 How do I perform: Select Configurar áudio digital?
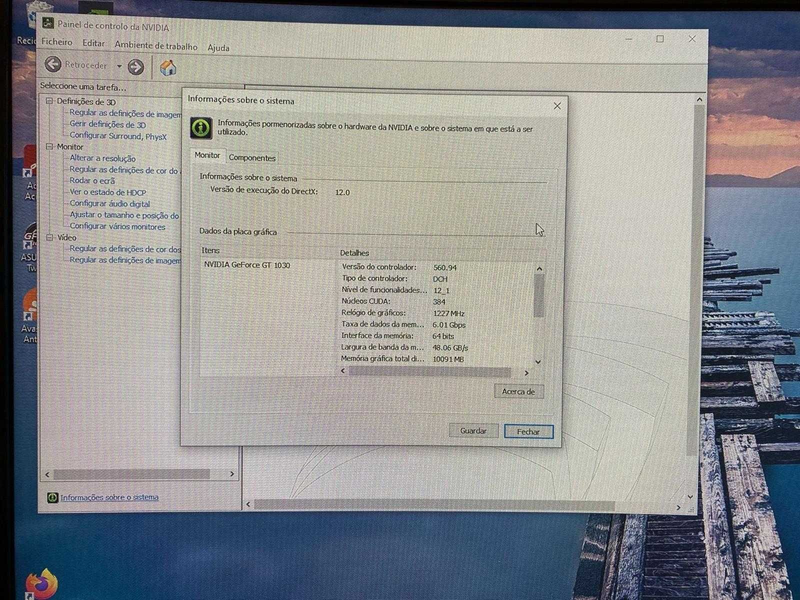109,203
